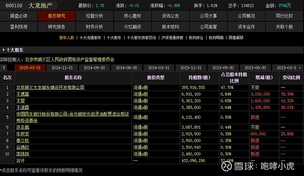Viewport: 304px width, 176px height.
Task: Click the 变动比例 column header
Action: click(291, 78)
